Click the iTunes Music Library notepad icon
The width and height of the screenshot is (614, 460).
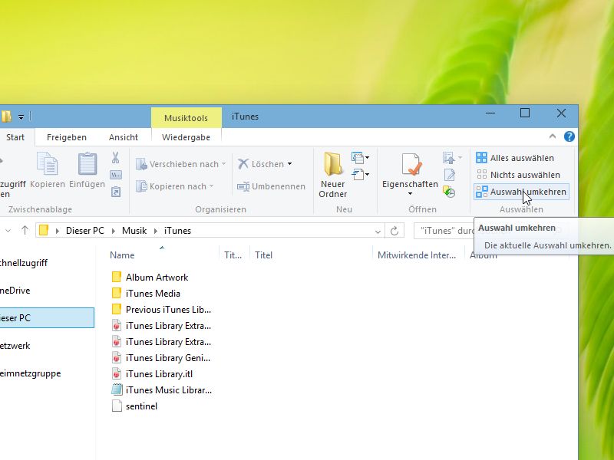(x=117, y=390)
